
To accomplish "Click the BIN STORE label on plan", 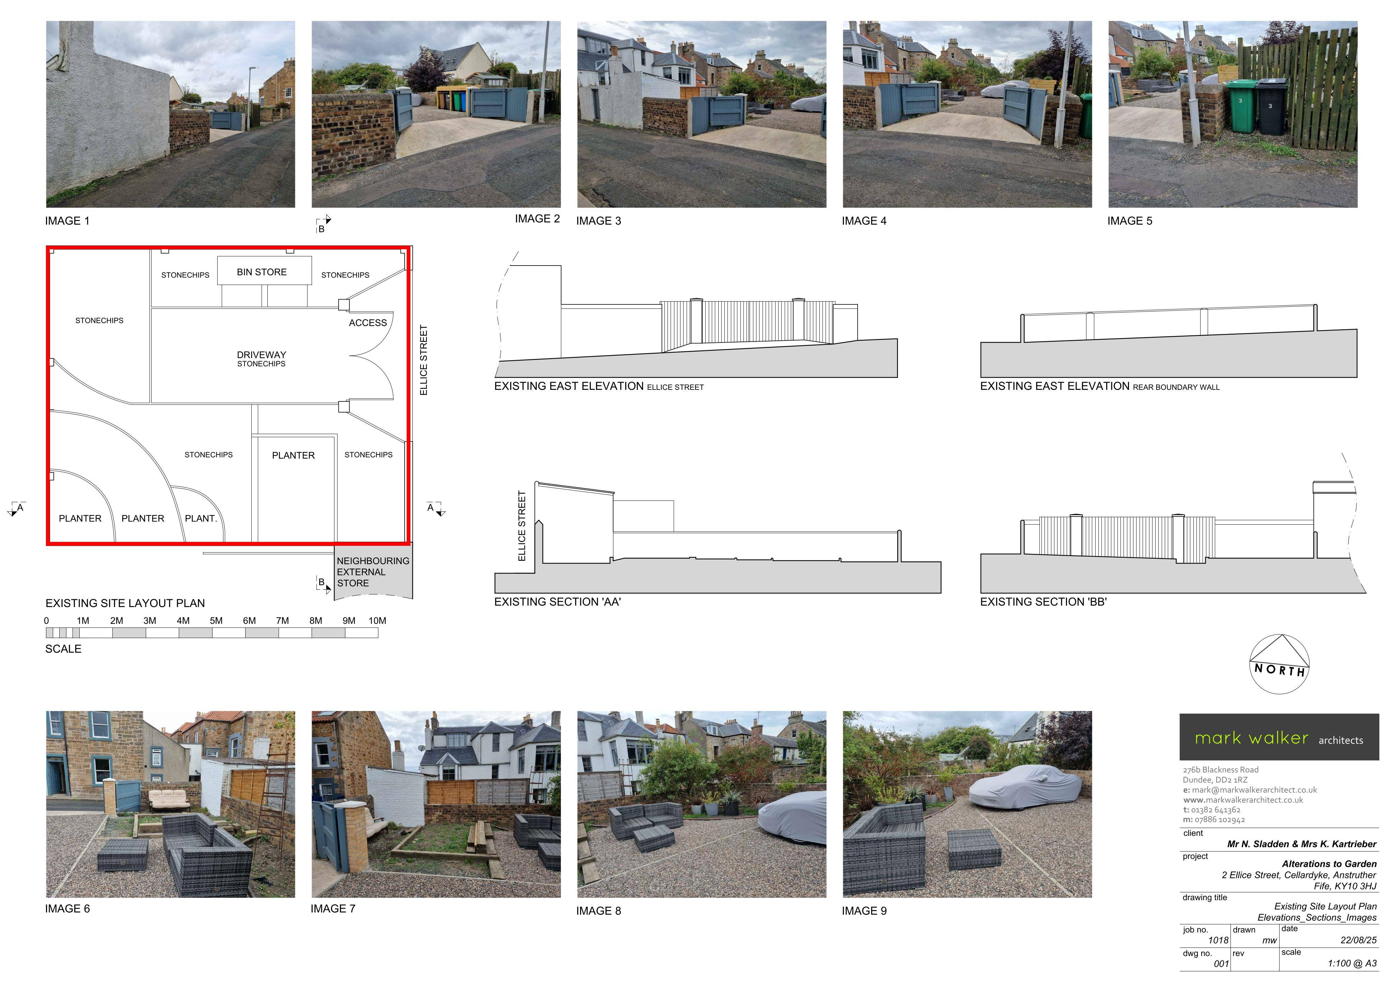I will (262, 272).
